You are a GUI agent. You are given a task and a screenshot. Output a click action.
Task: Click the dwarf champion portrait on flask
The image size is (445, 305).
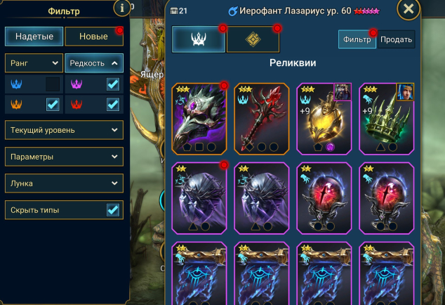pos(343,92)
